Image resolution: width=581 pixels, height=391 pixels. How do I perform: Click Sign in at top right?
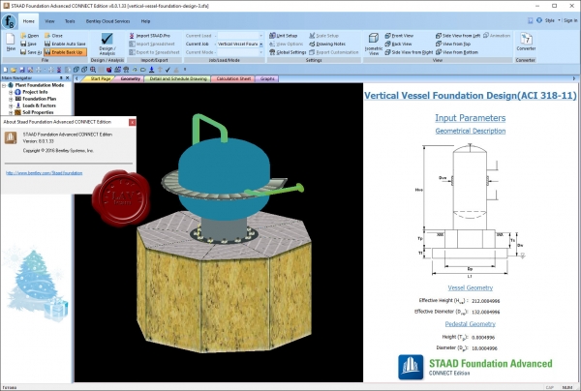tap(570, 20)
